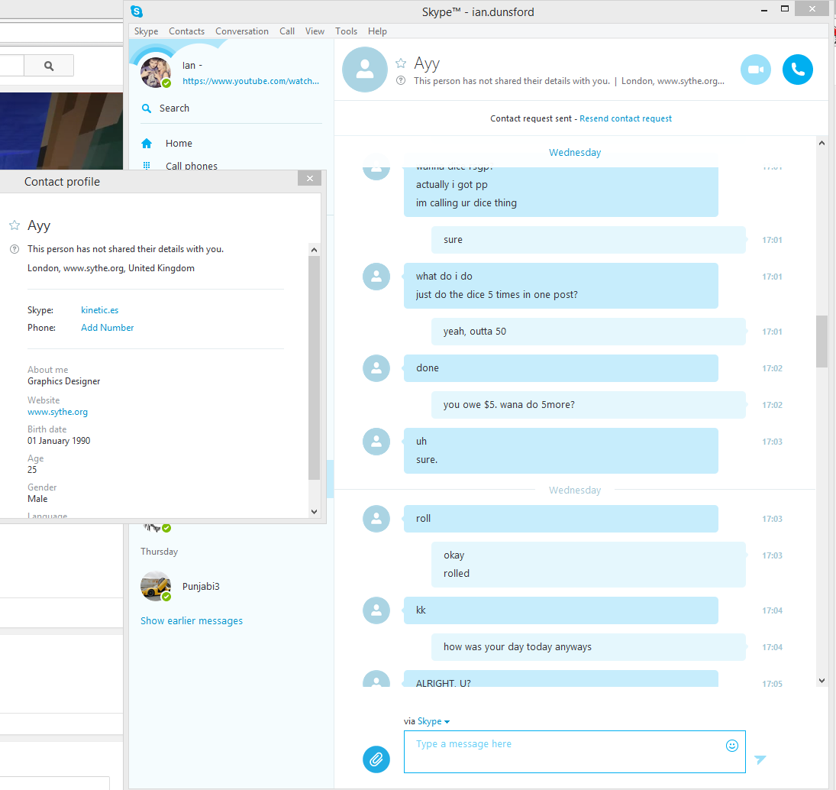The image size is (836, 790).
Task: Open the Contacts menu
Action: pos(186,31)
